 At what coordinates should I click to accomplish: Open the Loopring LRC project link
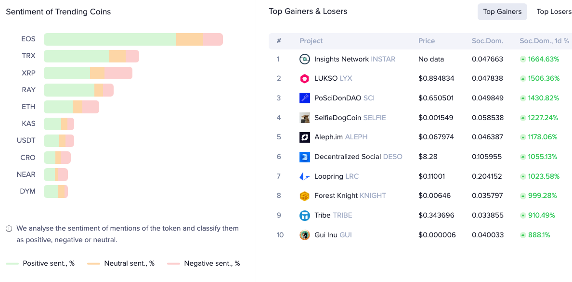[337, 176]
